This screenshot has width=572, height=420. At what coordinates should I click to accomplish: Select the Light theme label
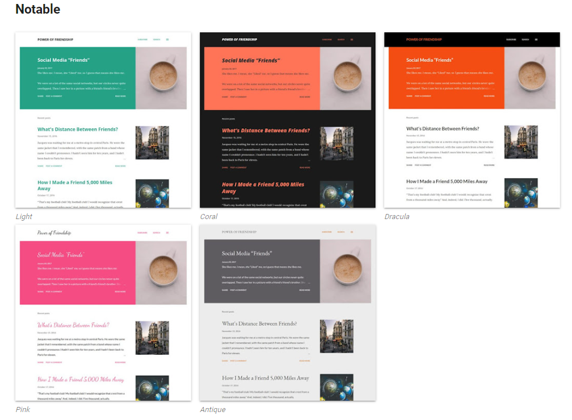tap(24, 217)
